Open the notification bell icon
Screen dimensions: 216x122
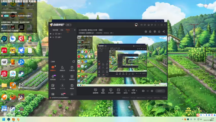click(159, 31)
